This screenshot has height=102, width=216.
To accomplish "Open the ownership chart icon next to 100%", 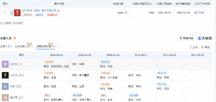I will (126, 13).
